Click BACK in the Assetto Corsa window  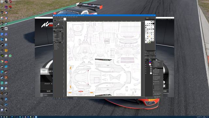pyautogui.click(x=46, y=95)
